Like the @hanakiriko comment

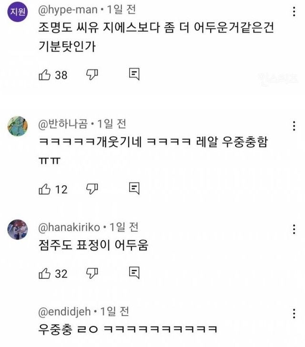(x=44, y=273)
